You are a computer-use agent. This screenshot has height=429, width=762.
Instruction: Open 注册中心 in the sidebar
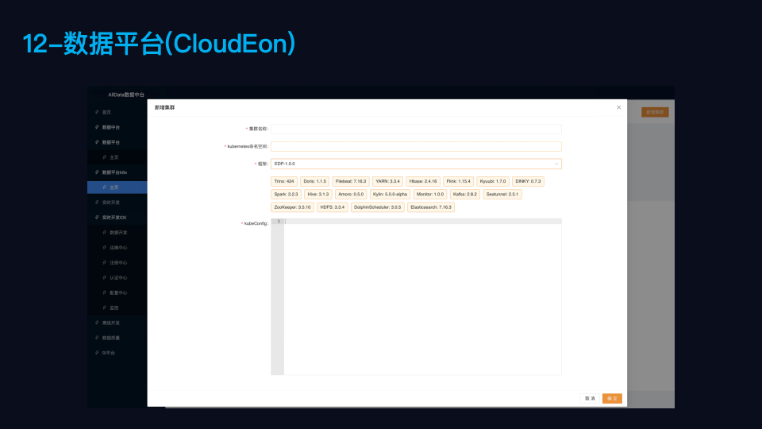117,263
